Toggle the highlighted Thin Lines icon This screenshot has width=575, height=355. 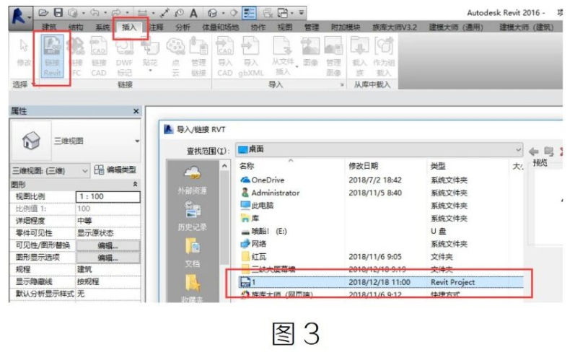250,13
